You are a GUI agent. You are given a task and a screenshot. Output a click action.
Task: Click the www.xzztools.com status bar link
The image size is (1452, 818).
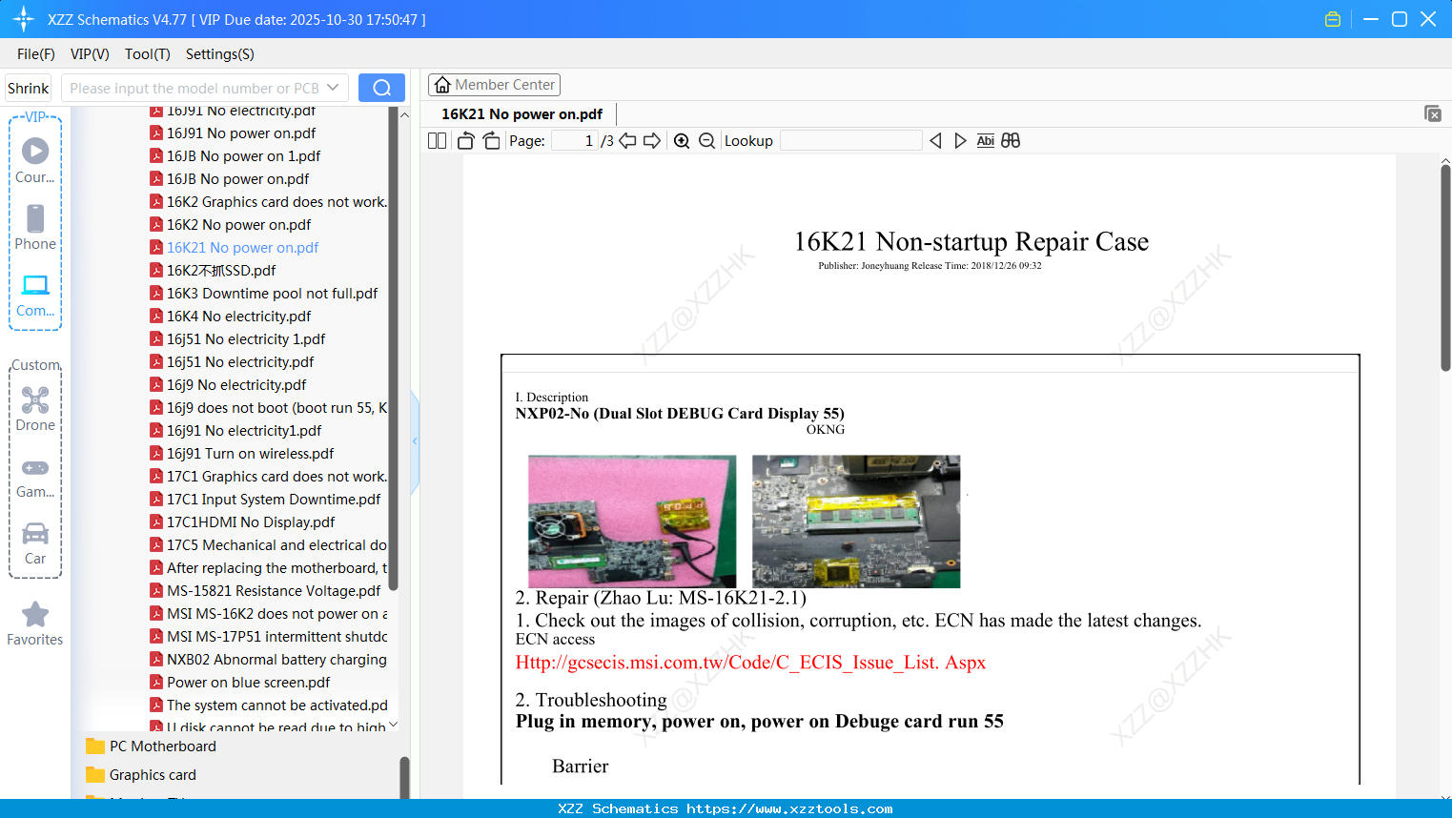pos(789,808)
